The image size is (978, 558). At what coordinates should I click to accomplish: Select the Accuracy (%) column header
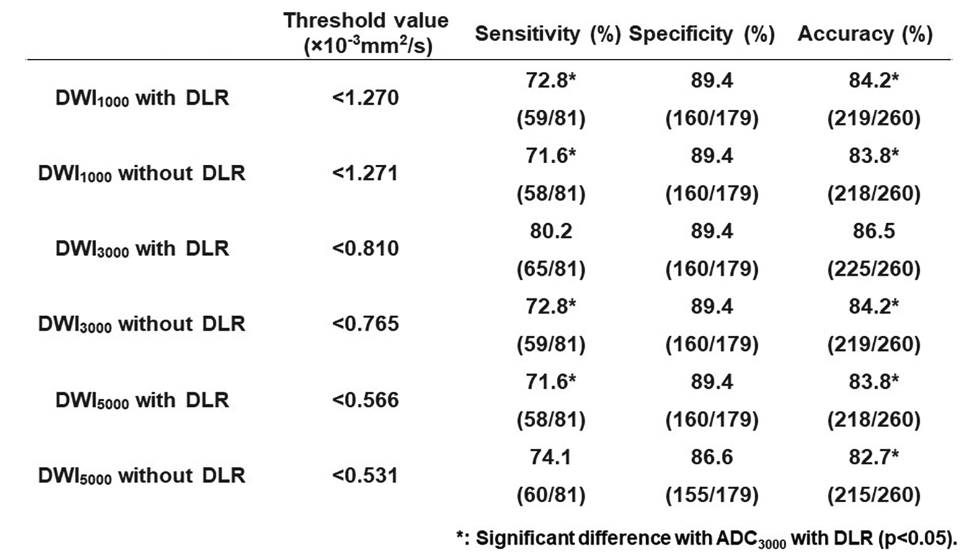tap(865, 33)
